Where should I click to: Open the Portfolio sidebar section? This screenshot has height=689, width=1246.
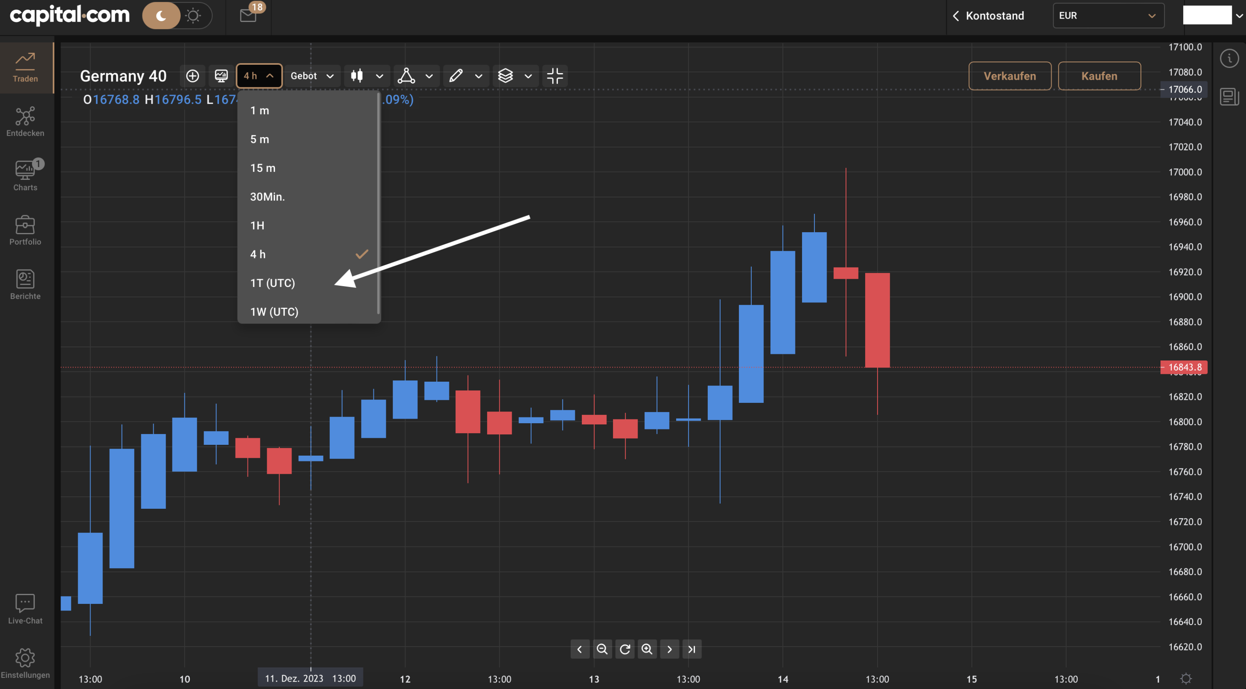[25, 230]
